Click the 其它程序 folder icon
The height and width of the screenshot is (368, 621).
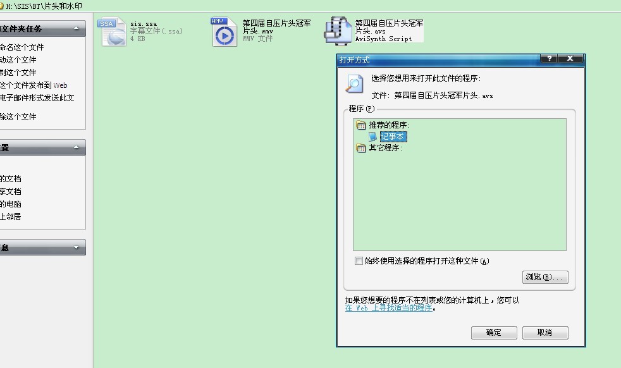tap(361, 148)
